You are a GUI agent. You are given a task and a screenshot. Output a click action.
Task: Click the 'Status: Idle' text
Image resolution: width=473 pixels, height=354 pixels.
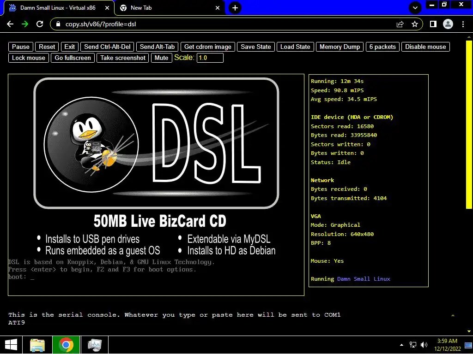331,162
